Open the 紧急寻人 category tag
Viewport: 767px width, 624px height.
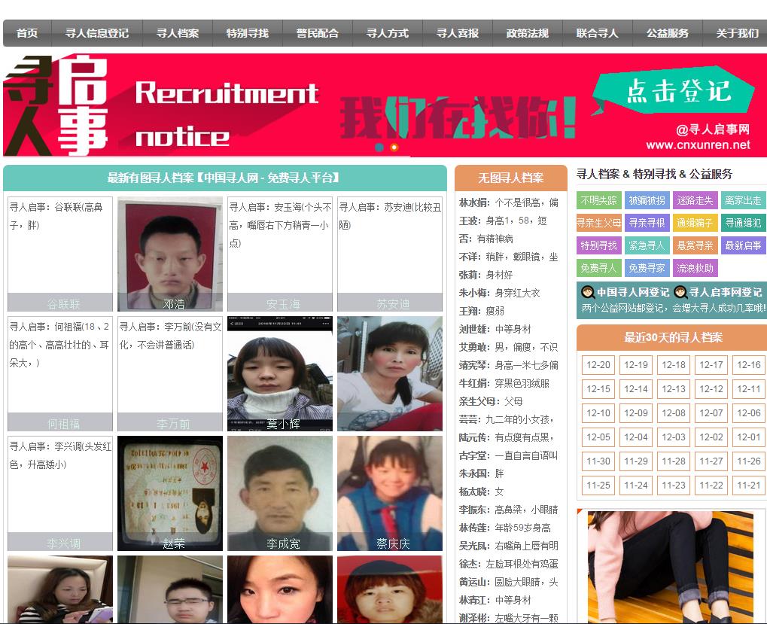(x=647, y=245)
